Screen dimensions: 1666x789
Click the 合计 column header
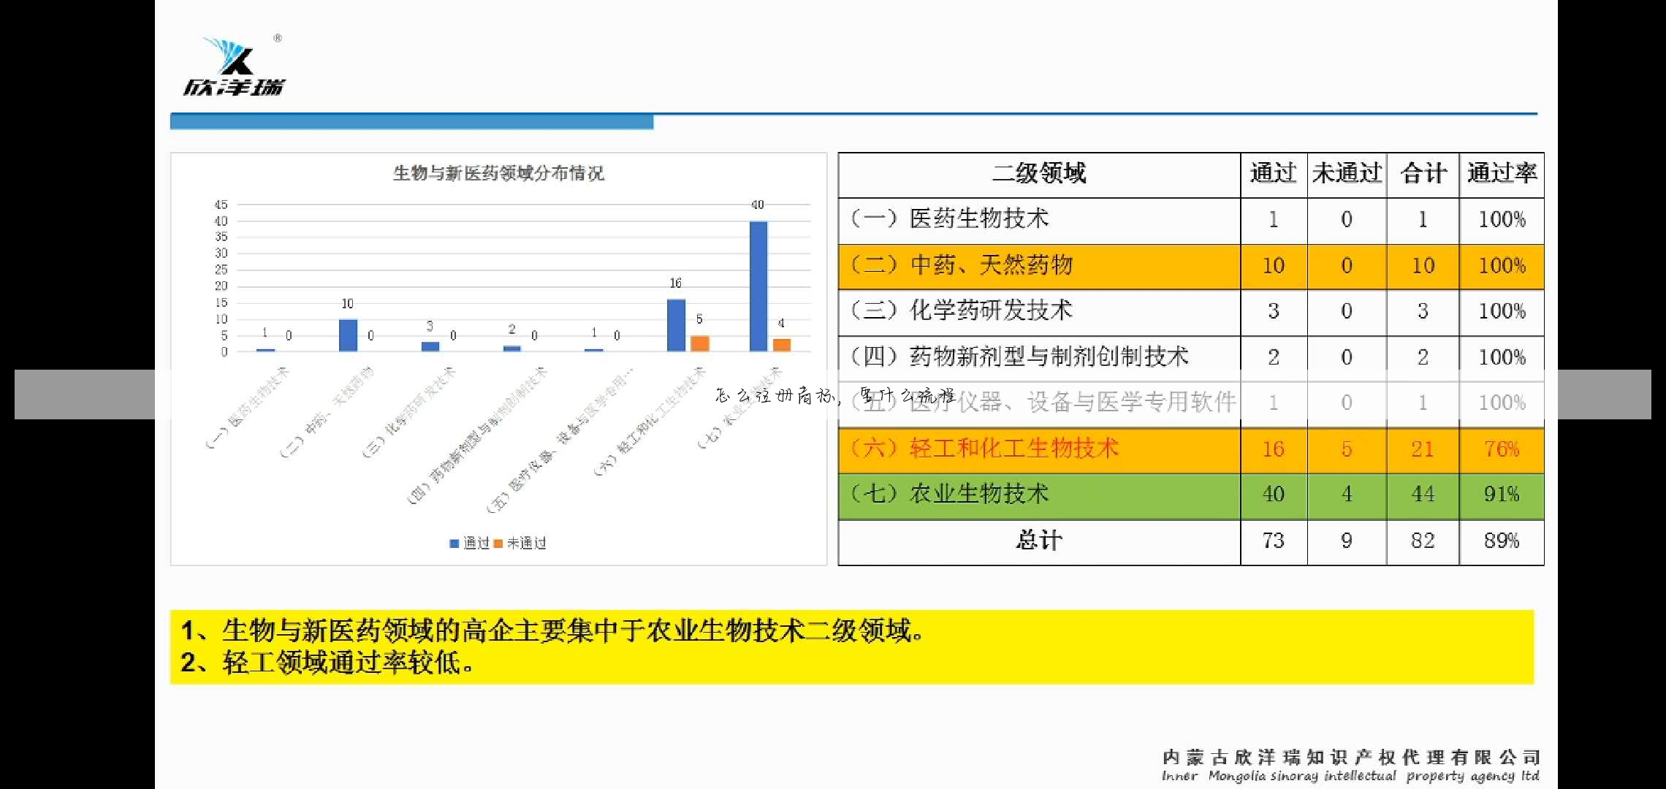(x=1423, y=174)
